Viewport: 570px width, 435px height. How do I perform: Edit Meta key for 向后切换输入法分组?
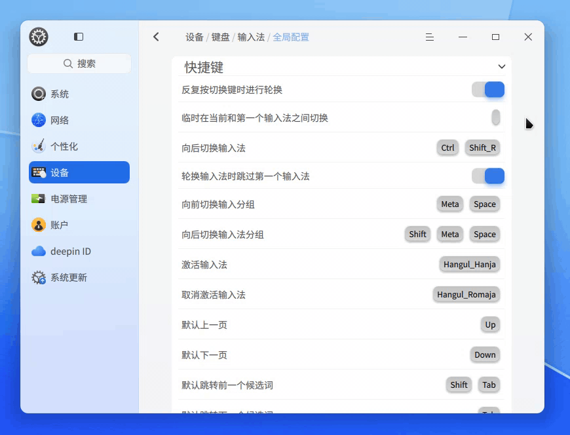pyautogui.click(x=450, y=234)
